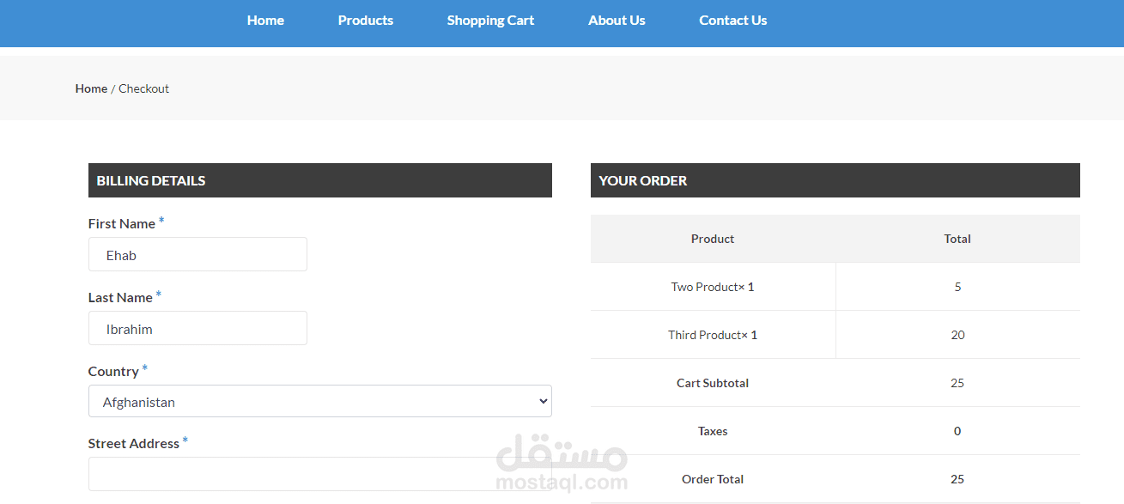Click the Cart Subtotal label
The image size is (1124, 504).
pyautogui.click(x=713, y=383)
